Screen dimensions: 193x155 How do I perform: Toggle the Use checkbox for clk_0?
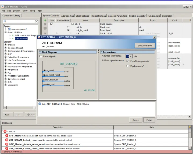pyautogui.click(x=52, y=24)
